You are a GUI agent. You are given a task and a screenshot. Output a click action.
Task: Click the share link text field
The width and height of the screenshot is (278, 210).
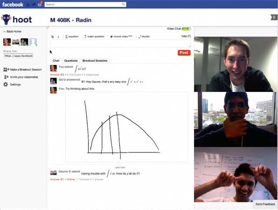click(x=18, y=56)
